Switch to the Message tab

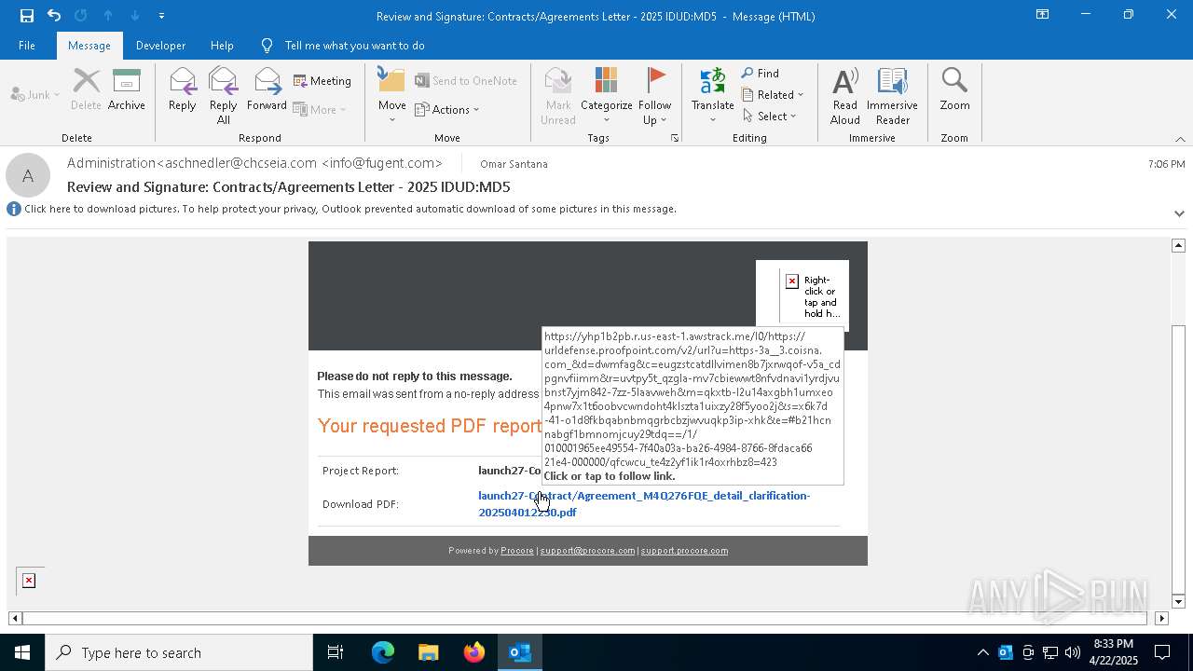pos(89,45)
